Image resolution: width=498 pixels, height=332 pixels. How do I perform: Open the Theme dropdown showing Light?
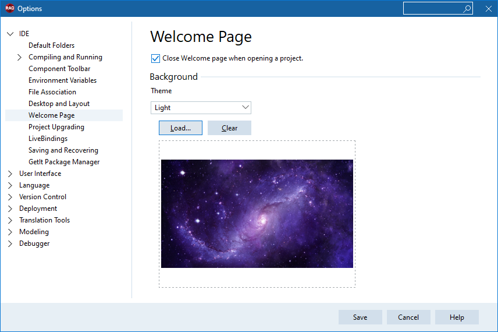[x=201, y=108]
